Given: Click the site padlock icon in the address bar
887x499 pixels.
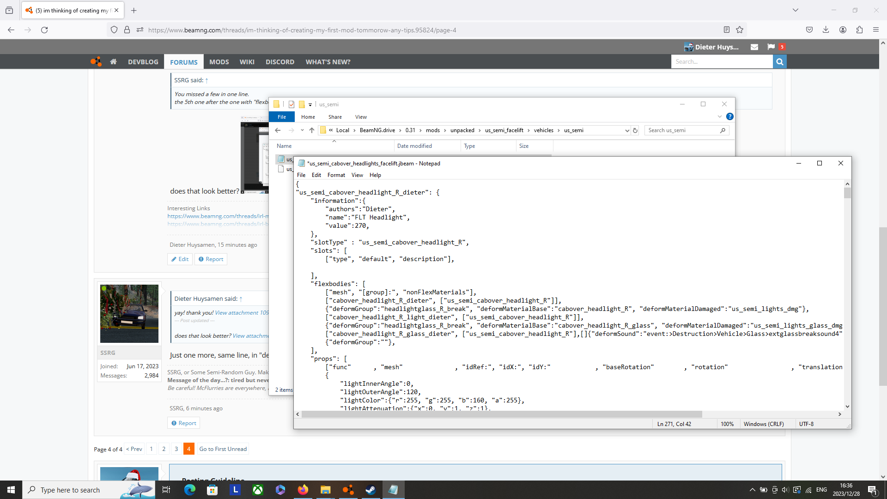Looking at the screenshot, I should click(127, 30).
